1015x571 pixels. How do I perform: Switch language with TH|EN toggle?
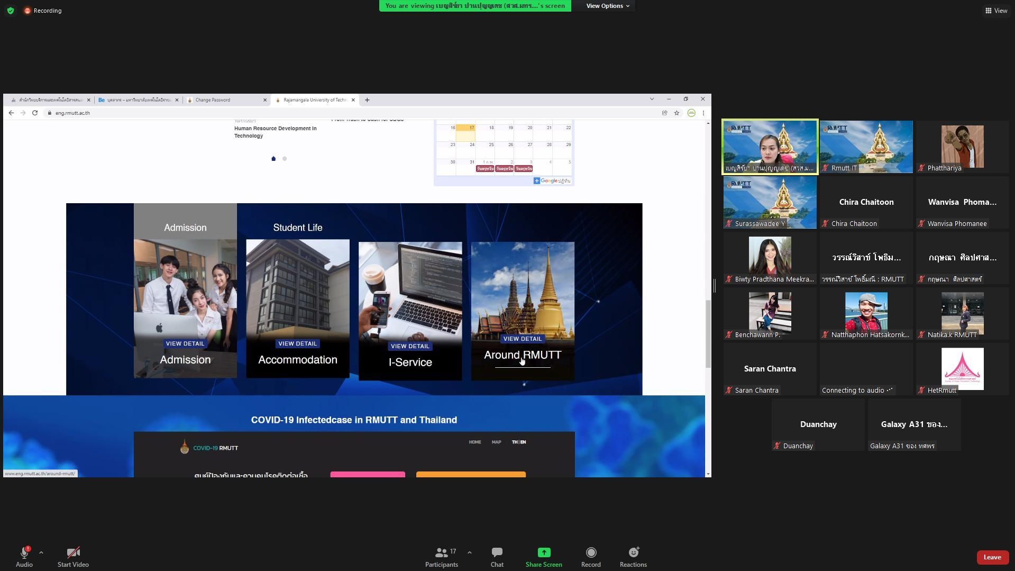click(x=518, y=442)
